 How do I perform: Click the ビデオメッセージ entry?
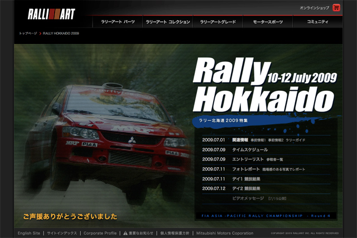point(248,198)
